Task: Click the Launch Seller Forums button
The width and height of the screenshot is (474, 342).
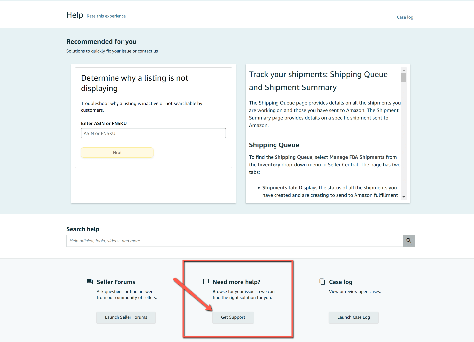Action: coord(126,317)
